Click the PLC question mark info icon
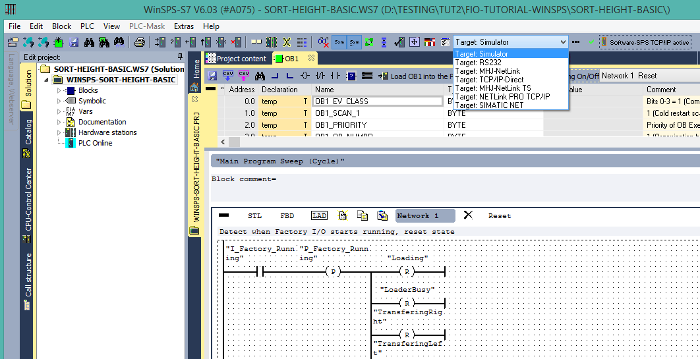This screenshot has height=359, width=700. pyautogui.click(x=175, y=42)
